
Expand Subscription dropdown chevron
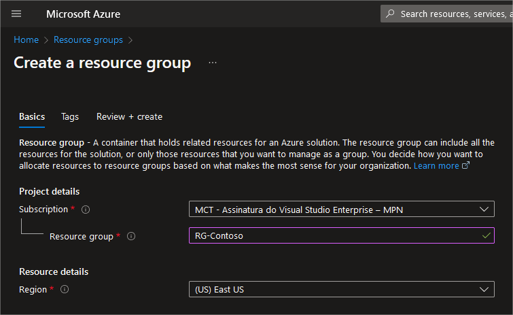(484, 210)
